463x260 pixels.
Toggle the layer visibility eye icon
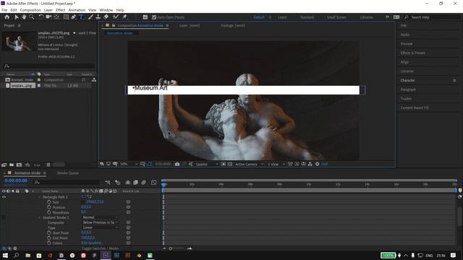pos(4,197)
